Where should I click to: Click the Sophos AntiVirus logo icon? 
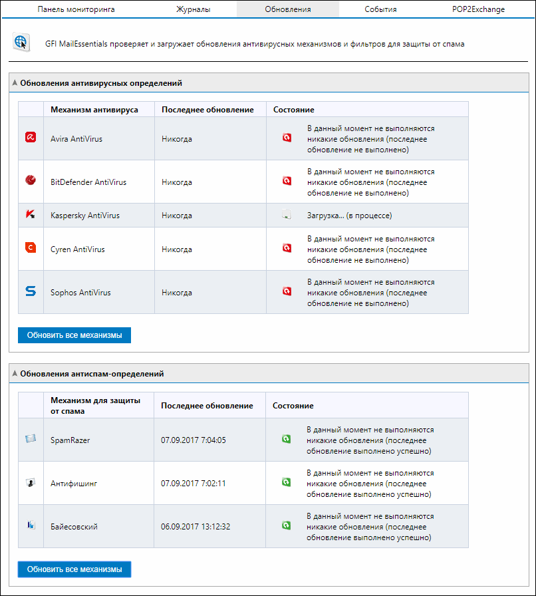pos(31,291)
